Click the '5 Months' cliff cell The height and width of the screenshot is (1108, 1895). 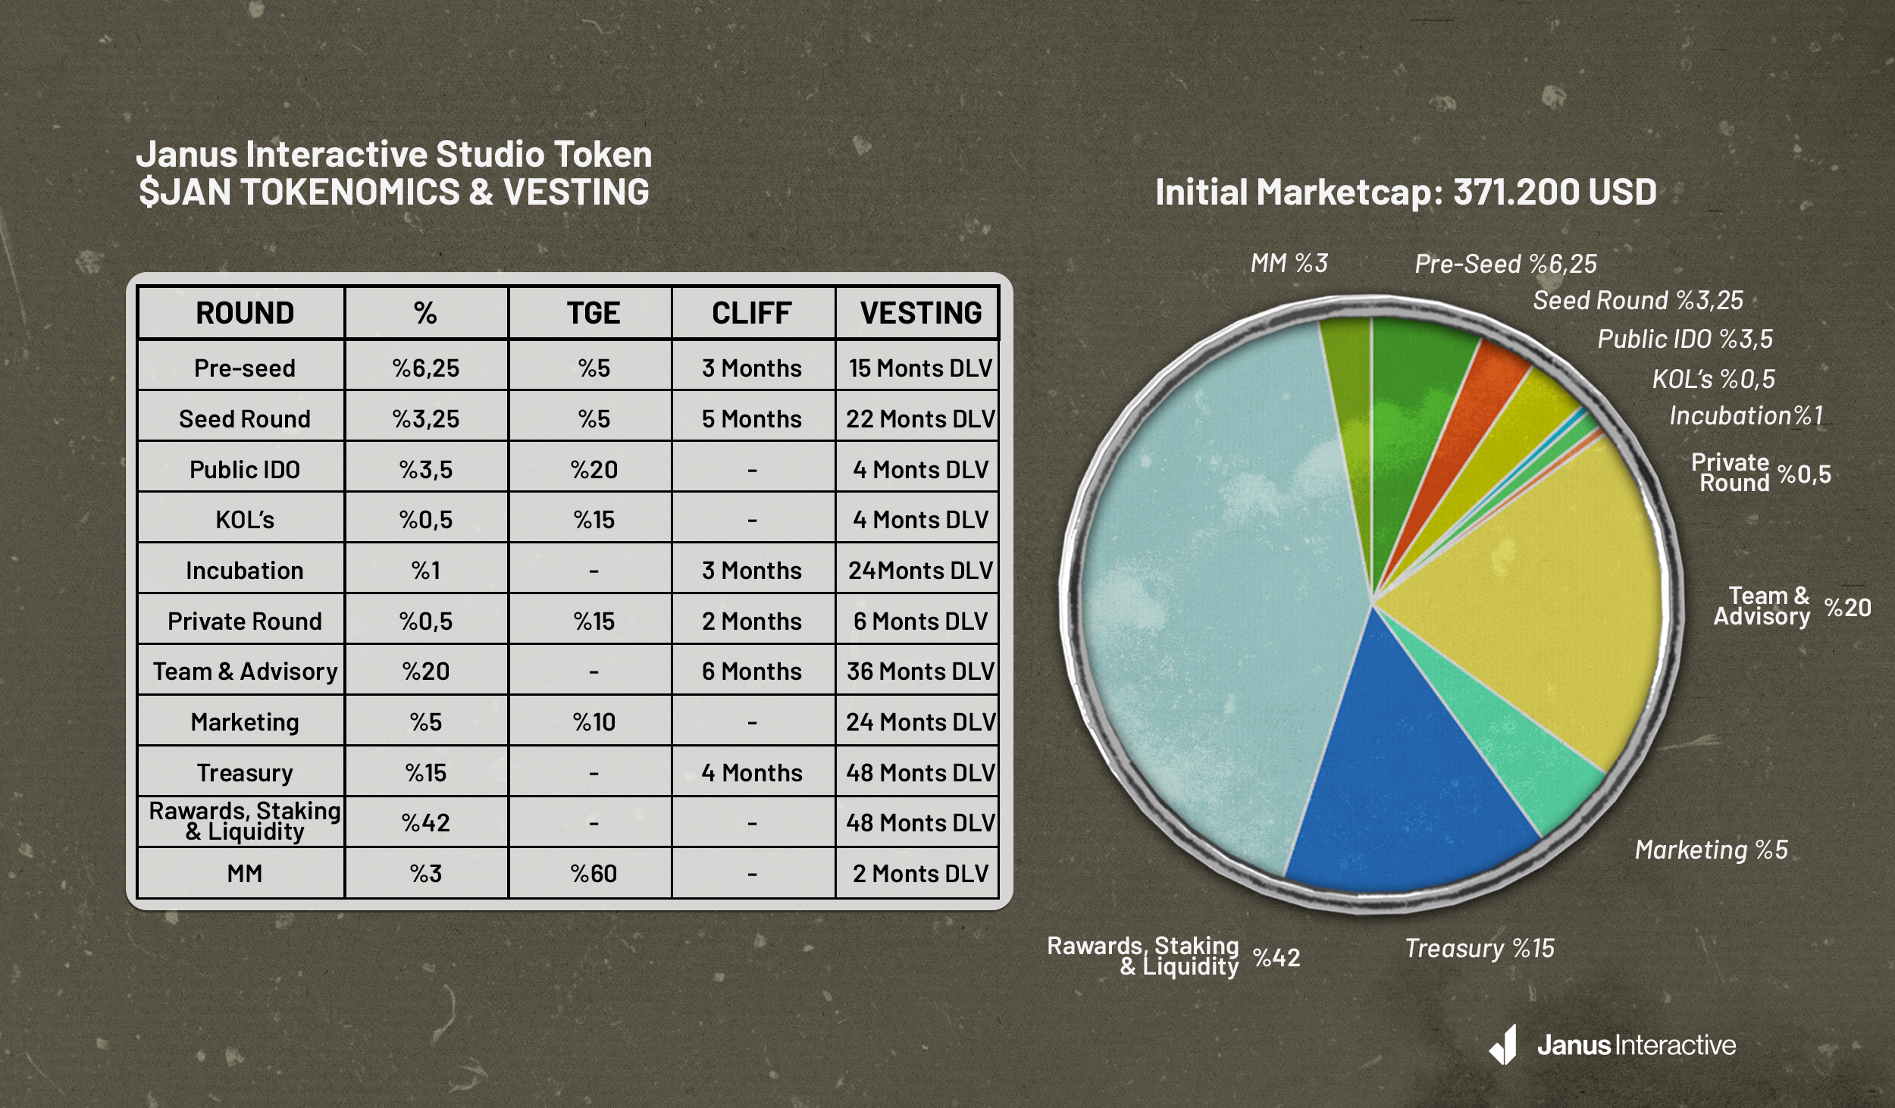(753, 416)
